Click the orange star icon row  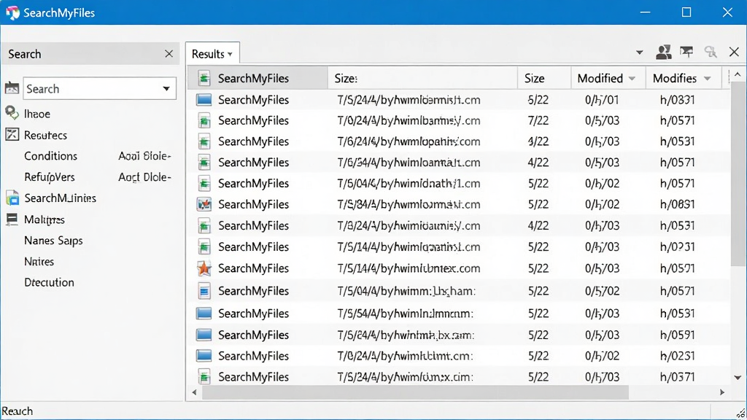coord(204,268)
